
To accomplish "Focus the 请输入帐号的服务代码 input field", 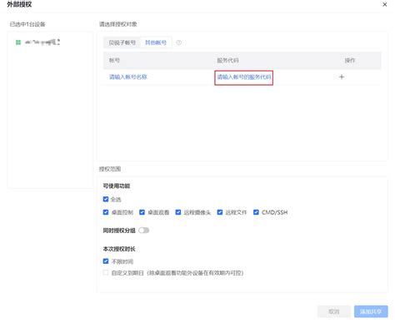I will [243, 77].
